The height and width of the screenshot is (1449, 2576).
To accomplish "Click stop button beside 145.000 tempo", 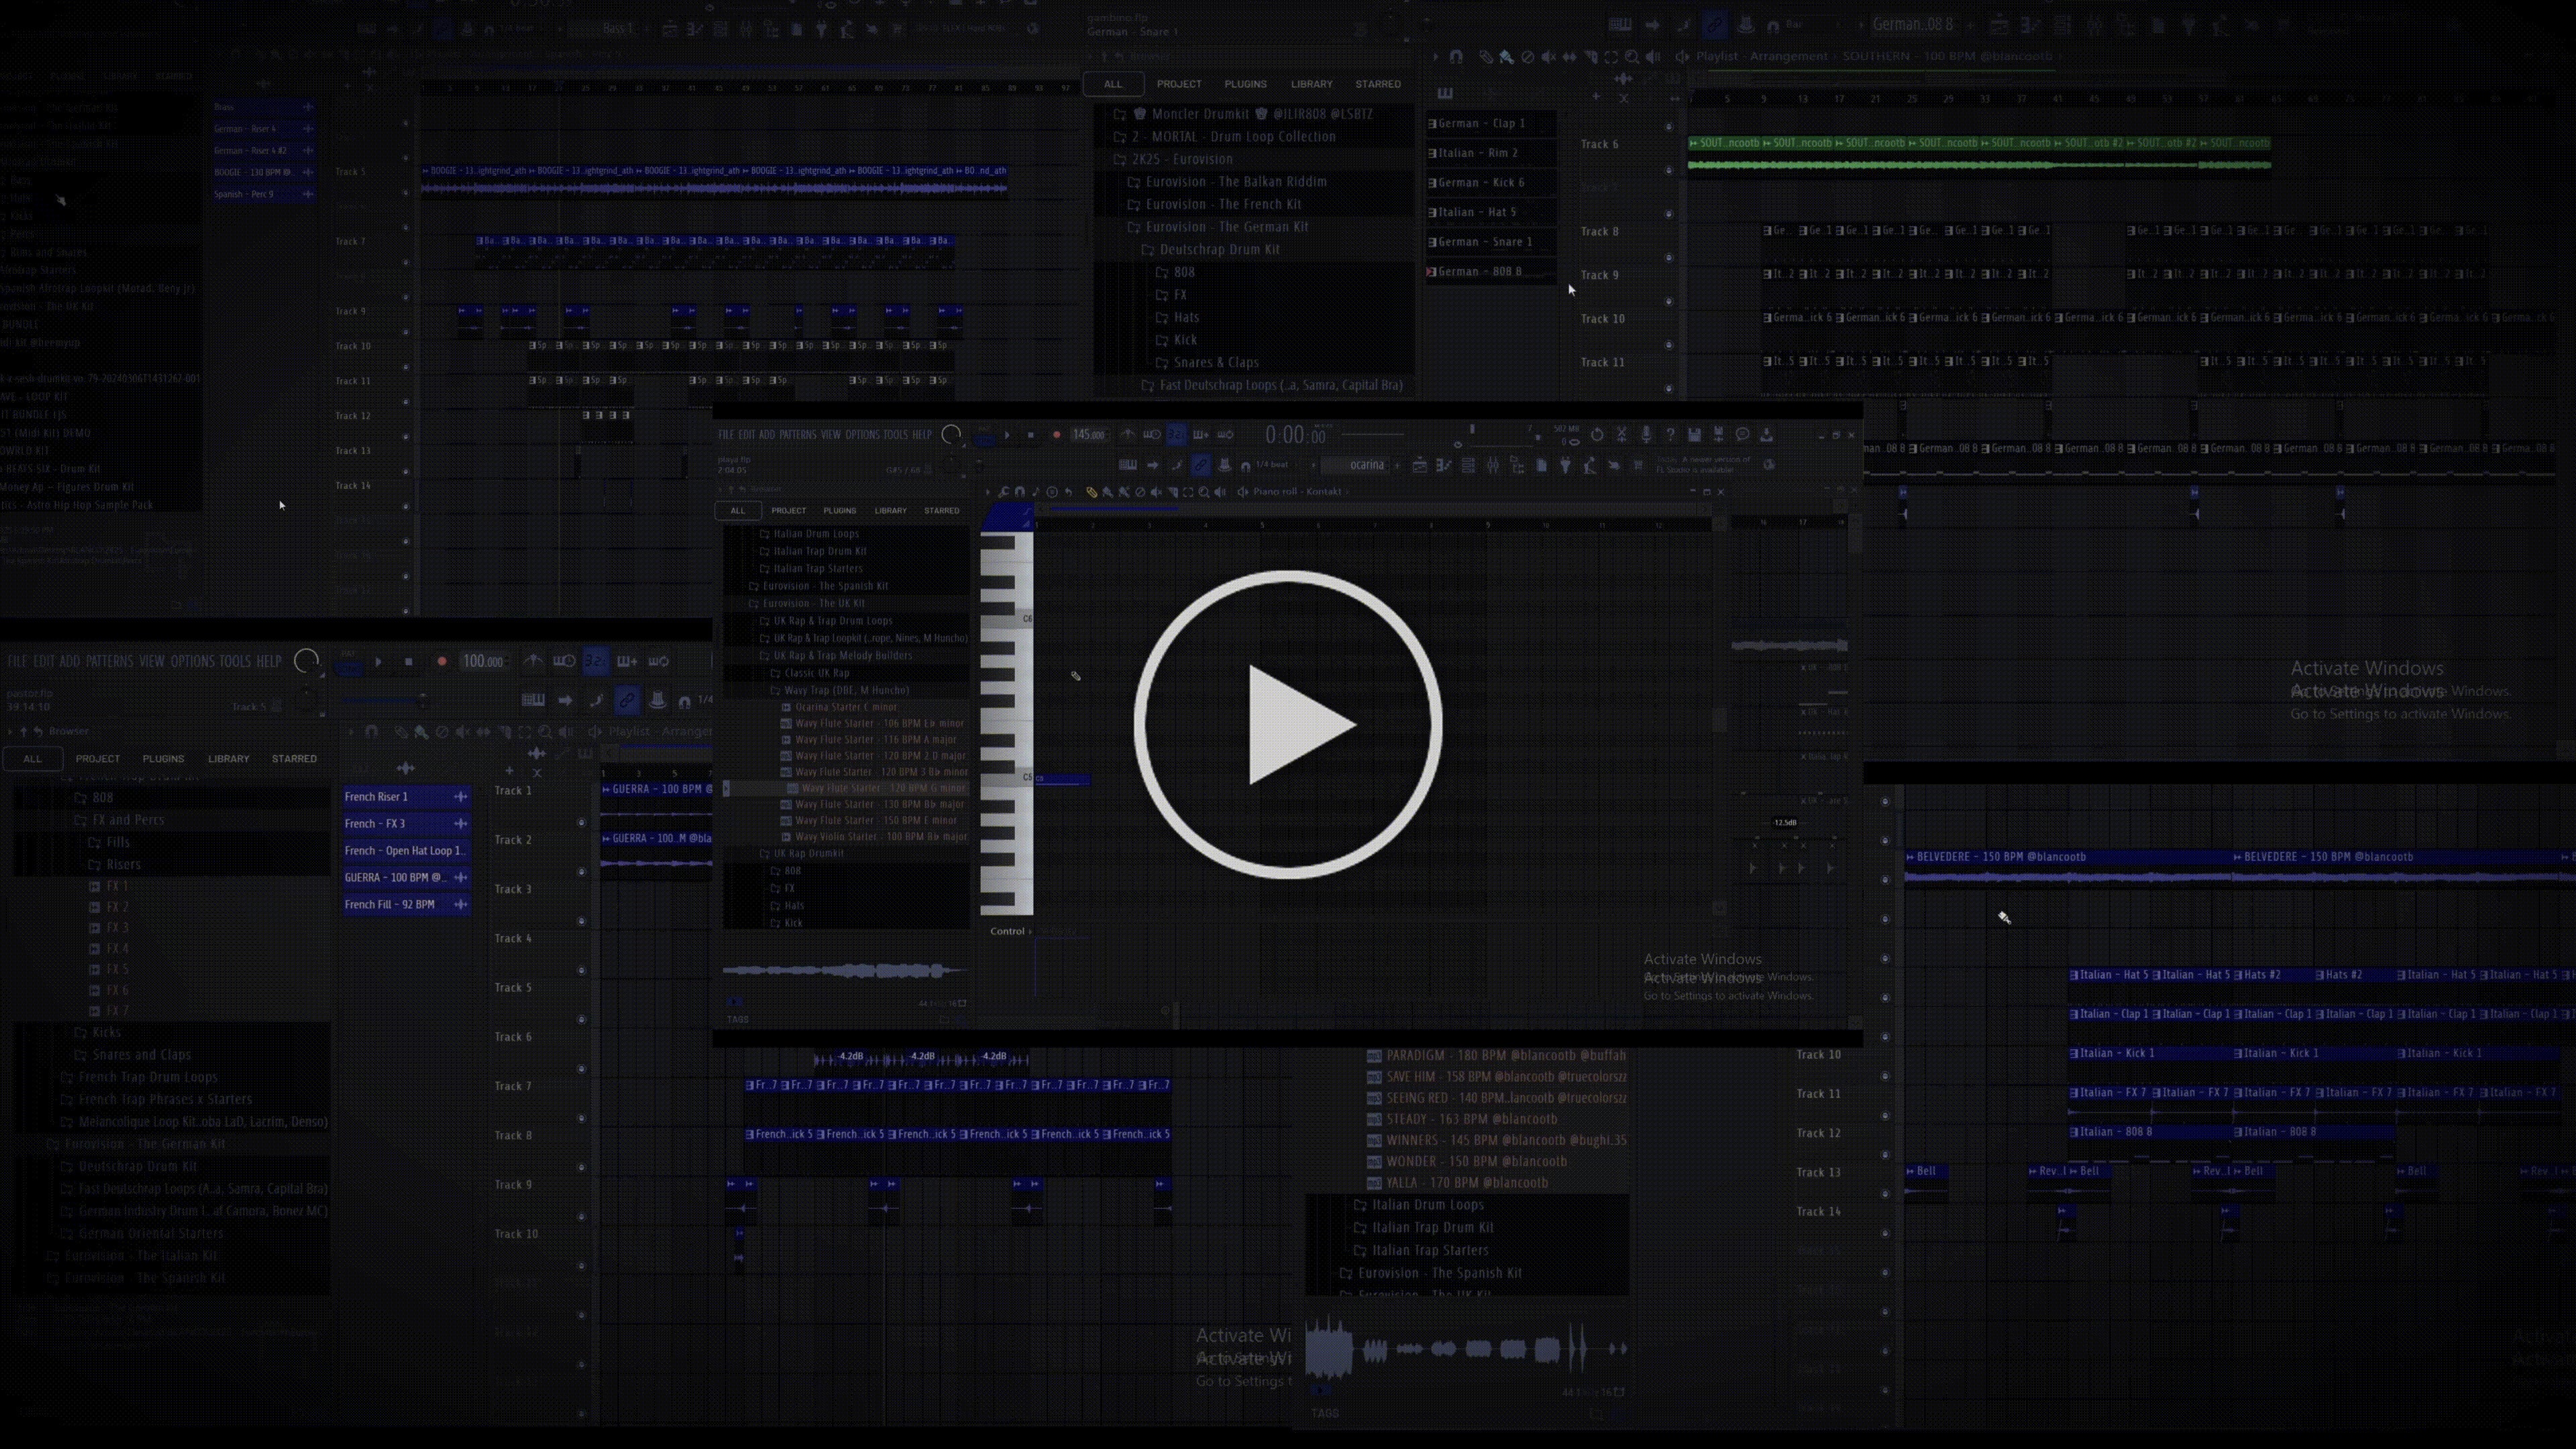I will [x=1031, y=435].
